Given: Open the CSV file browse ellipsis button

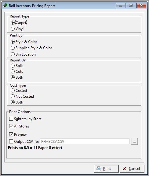Looking at the screenshot, I should tap(134, 141).
